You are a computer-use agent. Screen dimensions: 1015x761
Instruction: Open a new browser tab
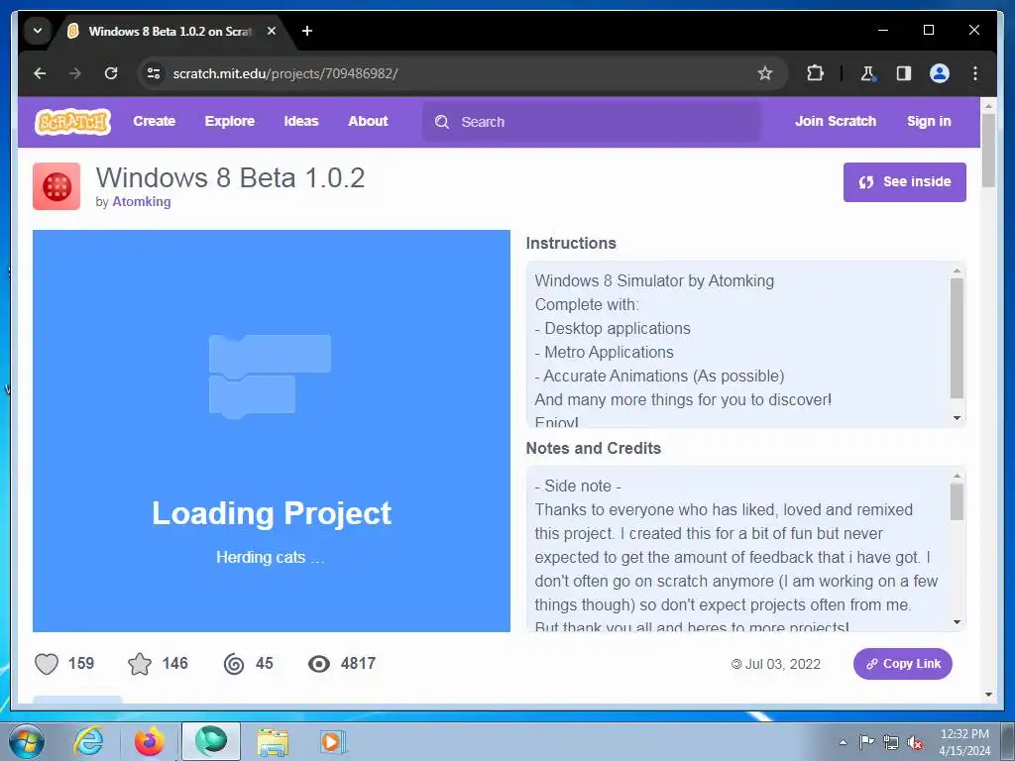(307, 31)
